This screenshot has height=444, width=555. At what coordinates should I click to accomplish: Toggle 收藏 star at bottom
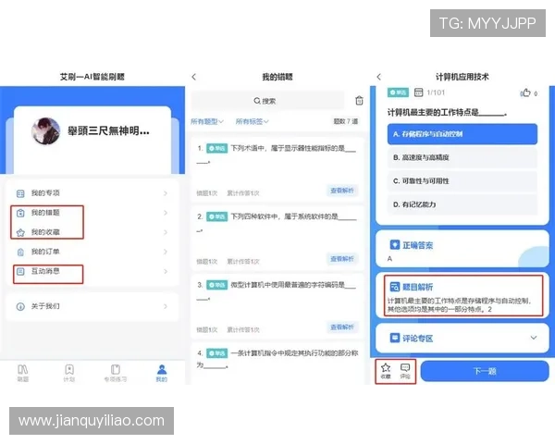pos(386,371)
